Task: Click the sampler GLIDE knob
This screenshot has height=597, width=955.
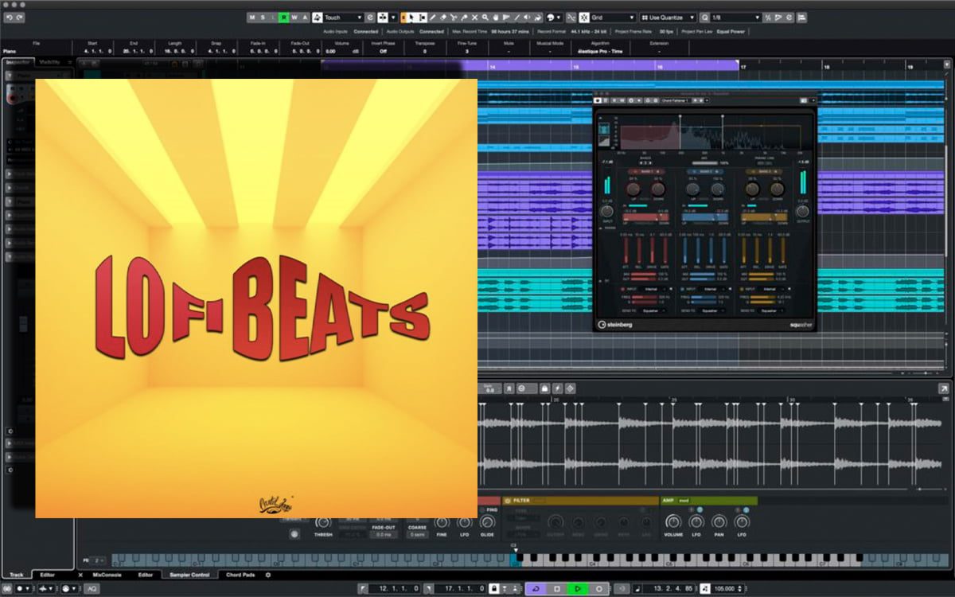Action: pyautogui.click(x=487, y=521)
